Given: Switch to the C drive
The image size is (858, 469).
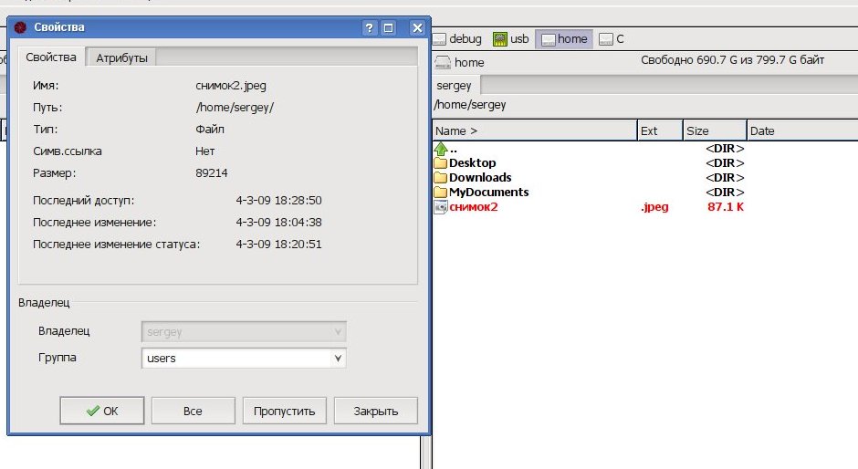Looking at the screenshot, I should point(612,39).
